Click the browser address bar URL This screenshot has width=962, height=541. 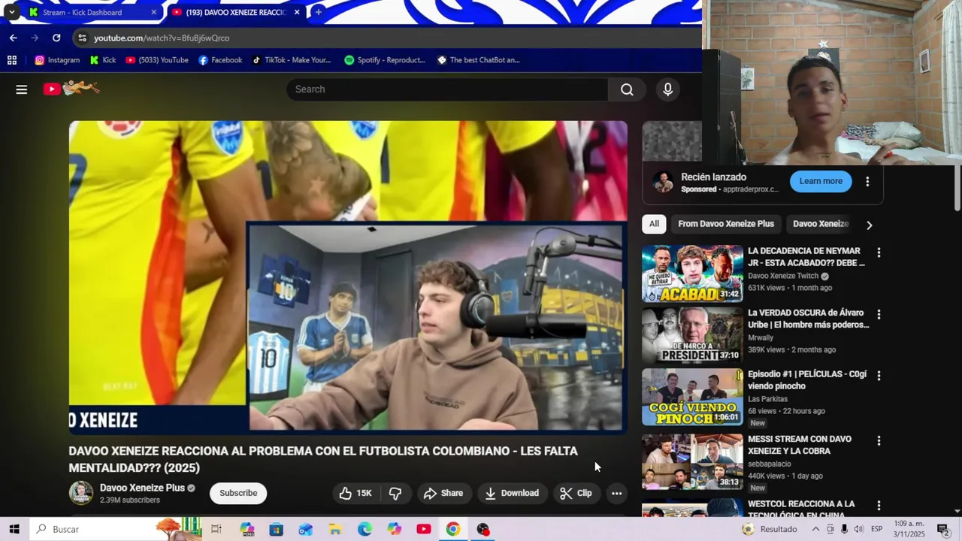click(x=162, y=38)
